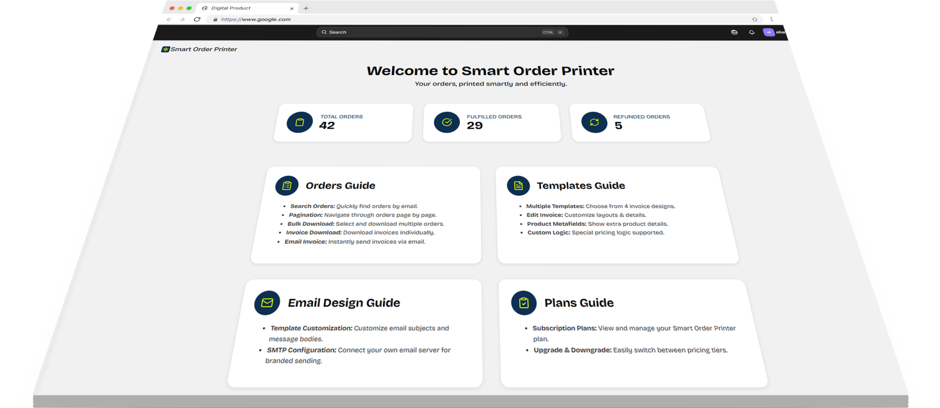Image resolution: width=940 pixels, height=408 pixels.
Task: Click the Total Orders clipboard icon
Action: [x=300, y=122]
